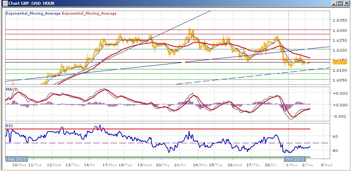Click the 13/Thu date label
This screenshot has height=171, width=351.
[x=72, y=165]
